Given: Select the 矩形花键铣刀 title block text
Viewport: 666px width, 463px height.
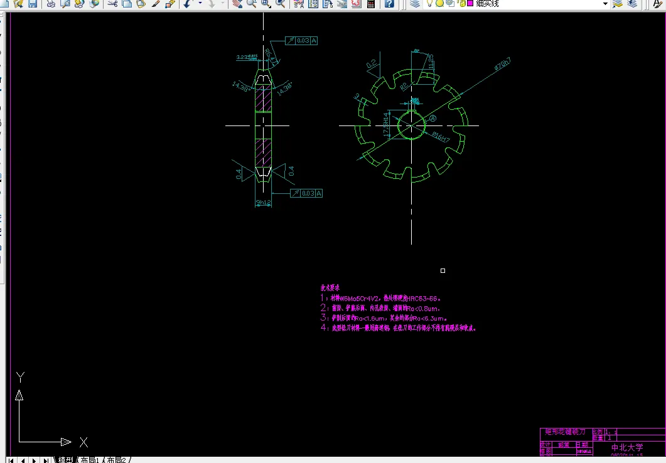Looking at the screenshot, I should tap(566, 432).
